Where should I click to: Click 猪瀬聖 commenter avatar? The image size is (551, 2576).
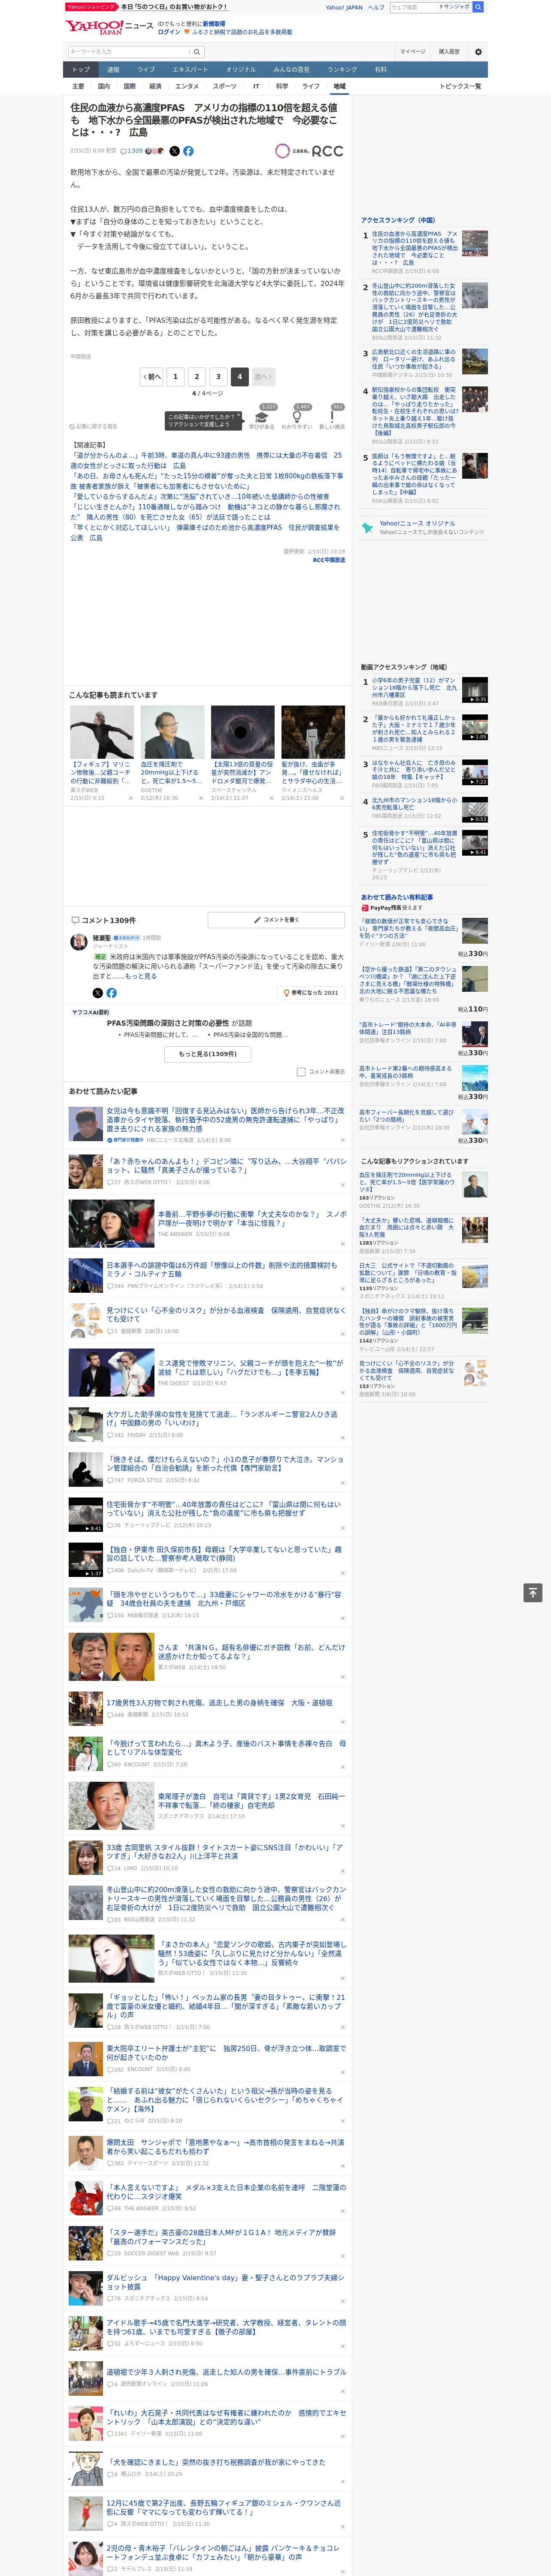coord(78,942)
